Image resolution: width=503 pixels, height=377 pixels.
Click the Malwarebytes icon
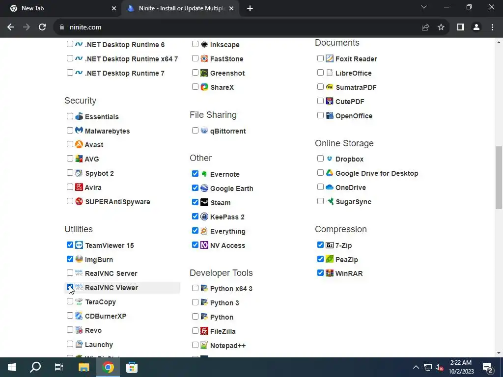tap(79, 131)
